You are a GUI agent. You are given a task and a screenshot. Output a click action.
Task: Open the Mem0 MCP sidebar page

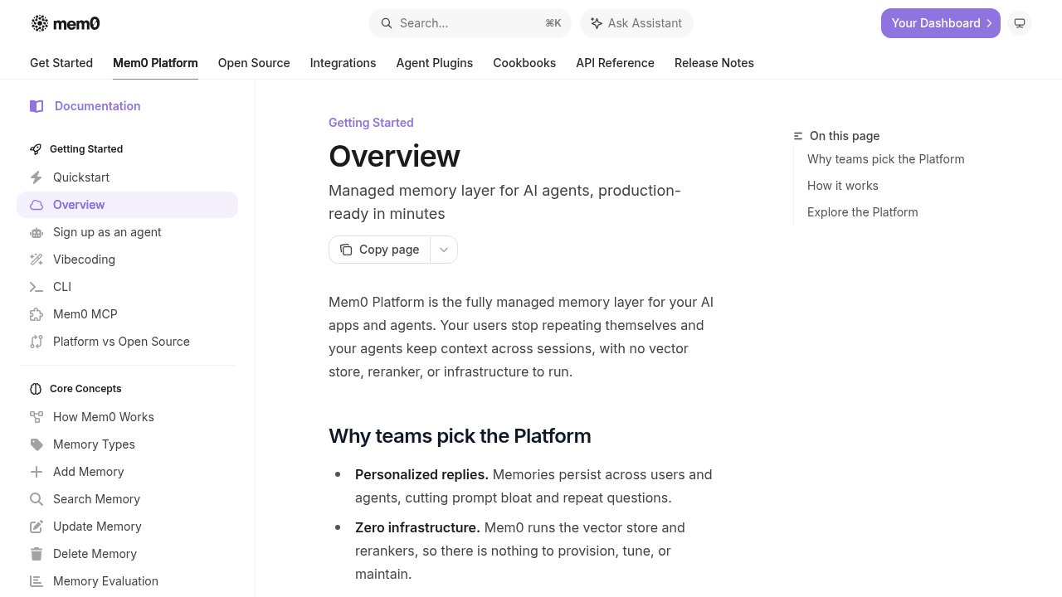click(x=127, y=314)
